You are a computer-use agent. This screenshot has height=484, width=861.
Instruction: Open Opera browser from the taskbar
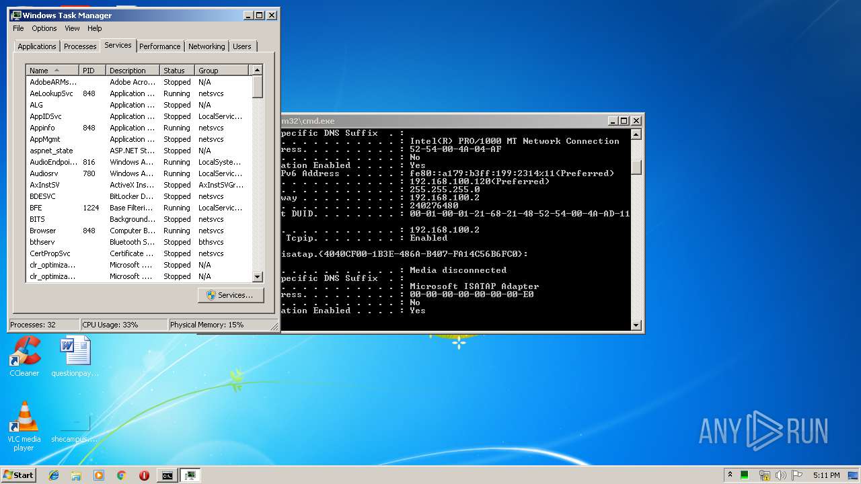click(144, 475)
